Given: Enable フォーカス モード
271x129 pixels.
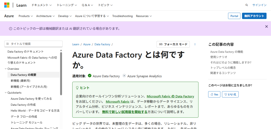Looking at the screenshot, I should (x=173, y=44).
